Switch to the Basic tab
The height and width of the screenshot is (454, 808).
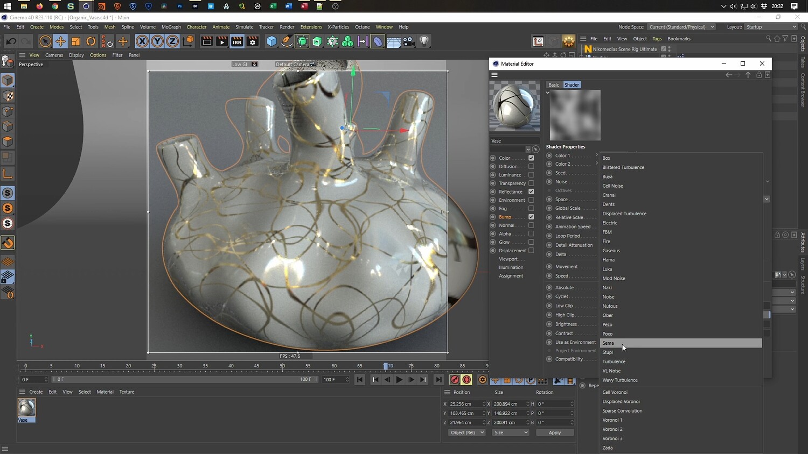554,85
